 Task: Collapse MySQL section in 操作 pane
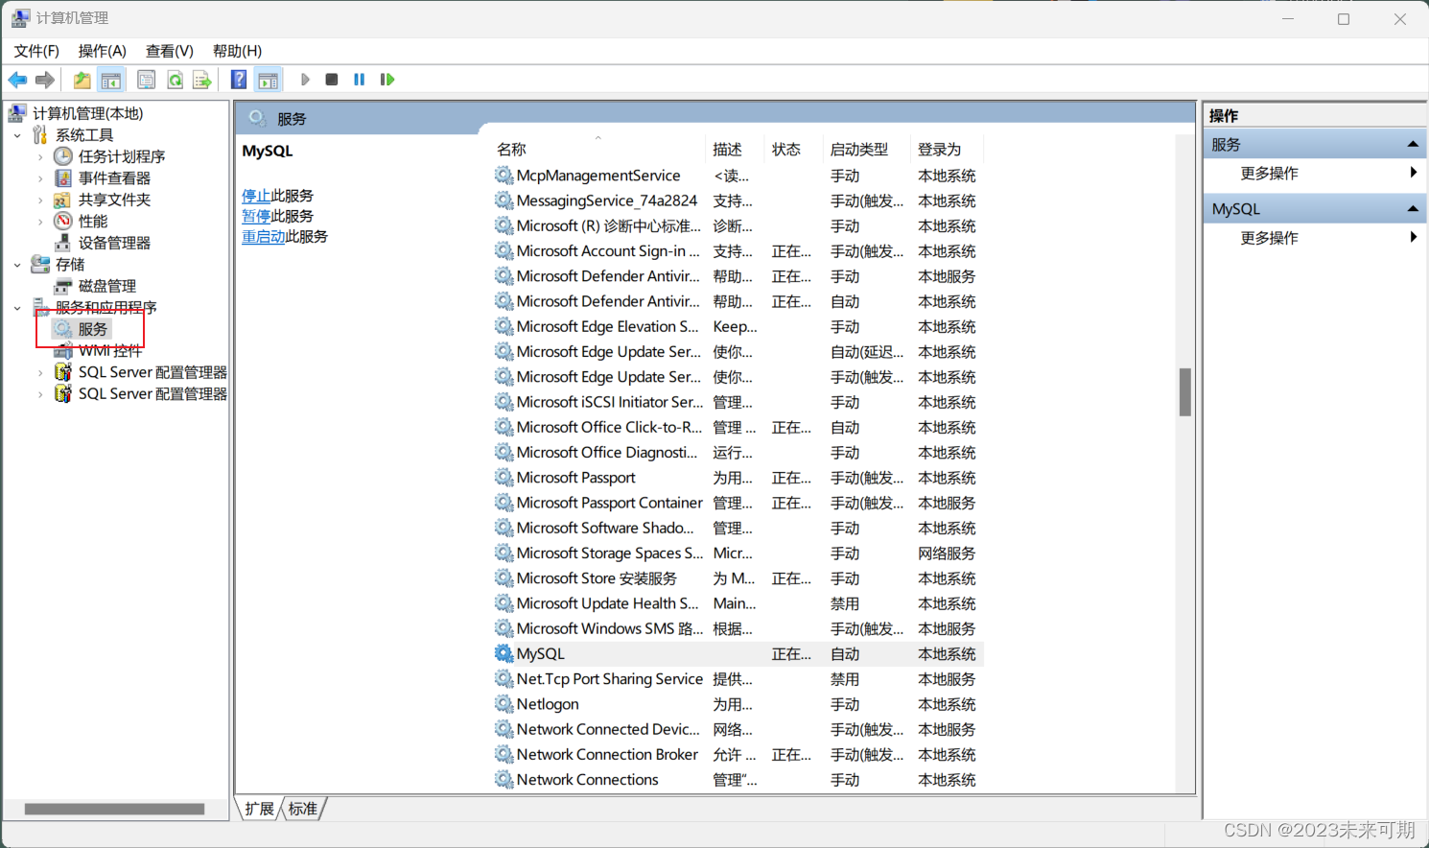pos(1413,208)
